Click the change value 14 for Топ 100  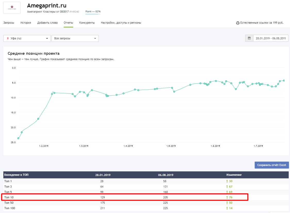pos(231,208)
